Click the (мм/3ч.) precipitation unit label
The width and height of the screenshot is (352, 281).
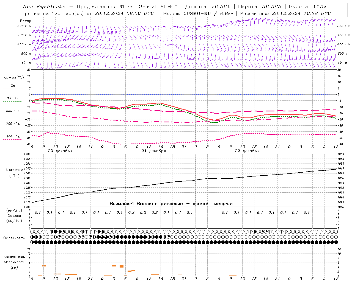[x=14, y=210]
